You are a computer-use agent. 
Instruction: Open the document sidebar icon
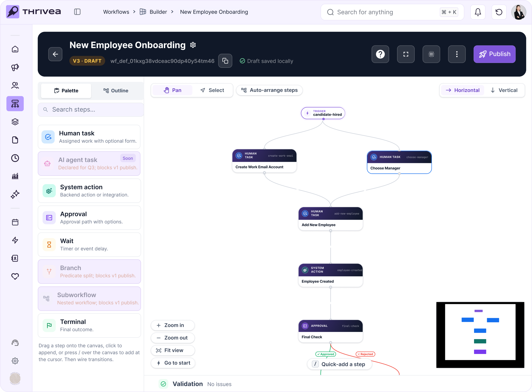click(x=15, y=140)
